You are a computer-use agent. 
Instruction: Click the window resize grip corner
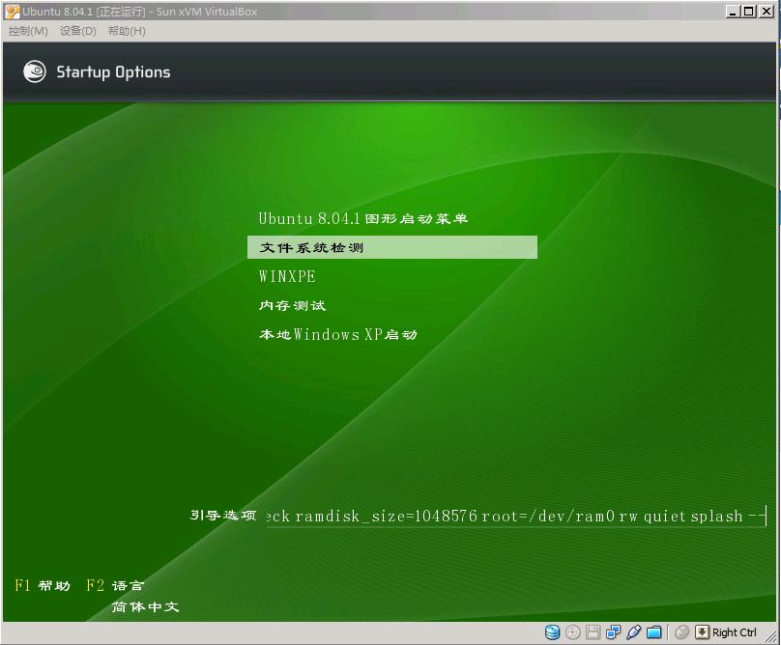(x=771, y=636)
